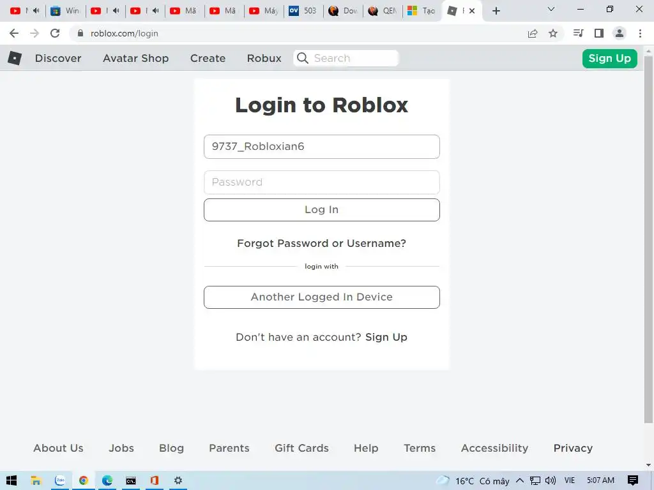654x490 pixels.
Task: Open Settings gear in taskbar
Action: [178, 480]
